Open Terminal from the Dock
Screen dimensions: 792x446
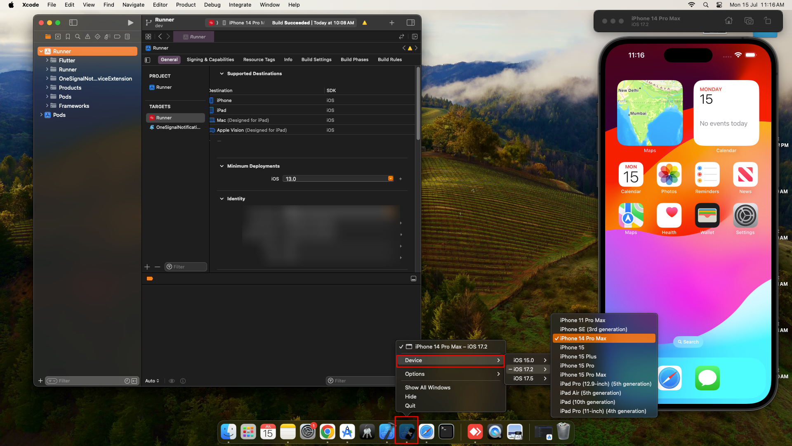click(446, 432)
